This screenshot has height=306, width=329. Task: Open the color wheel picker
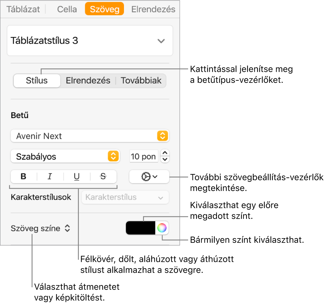click(162, 228)
